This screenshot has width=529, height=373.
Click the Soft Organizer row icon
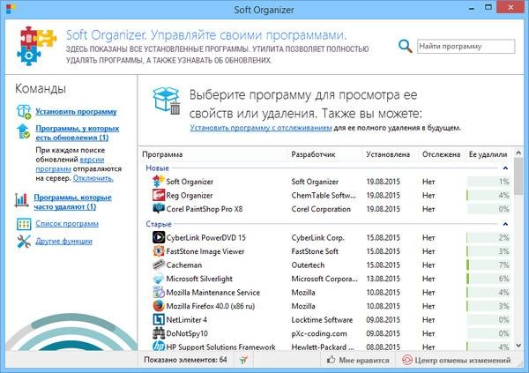pos(158,182)
